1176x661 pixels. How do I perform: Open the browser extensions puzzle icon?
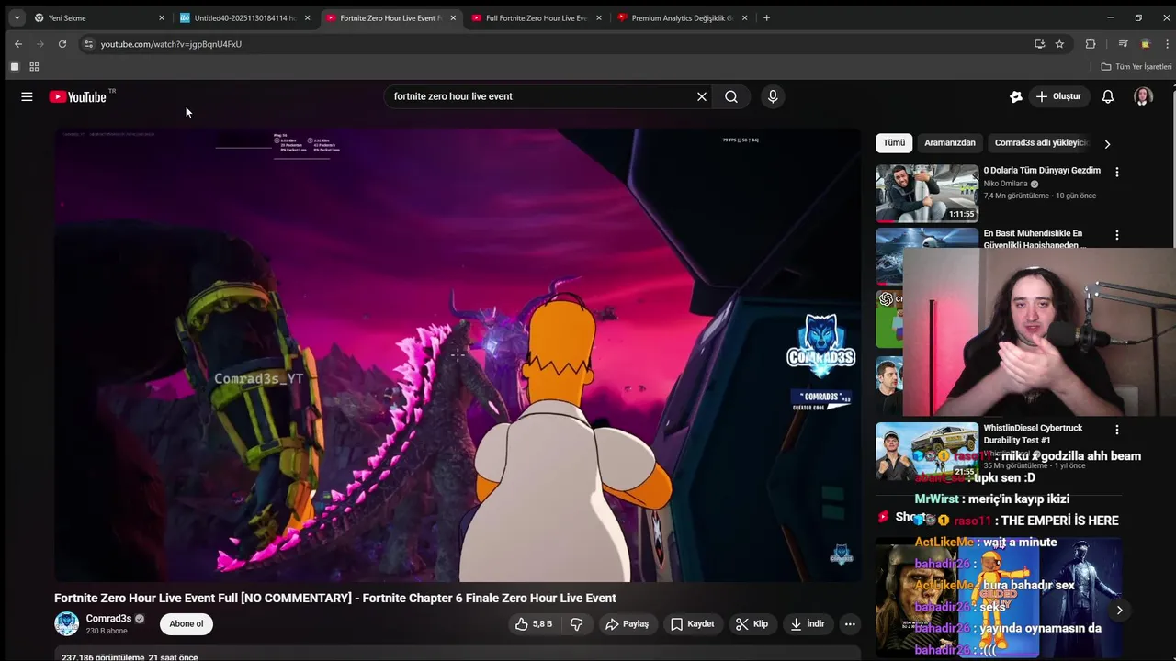(1091, 44)
